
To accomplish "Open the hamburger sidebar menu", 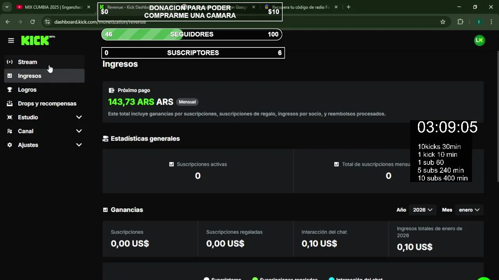I will 11,40.
